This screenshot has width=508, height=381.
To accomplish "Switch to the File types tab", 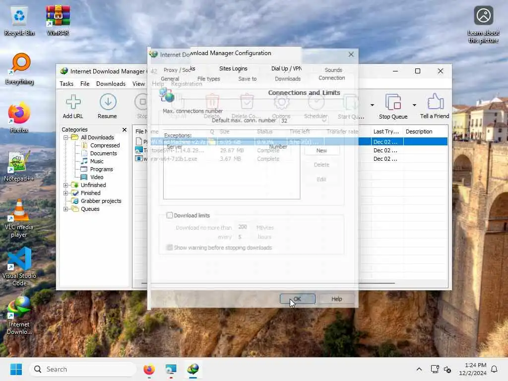I will [209, 79].
